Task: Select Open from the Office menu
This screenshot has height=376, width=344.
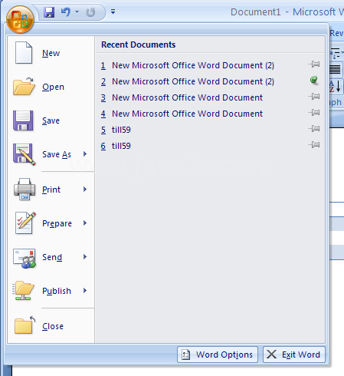Action: pyautogui.click(x=53, y=87)
